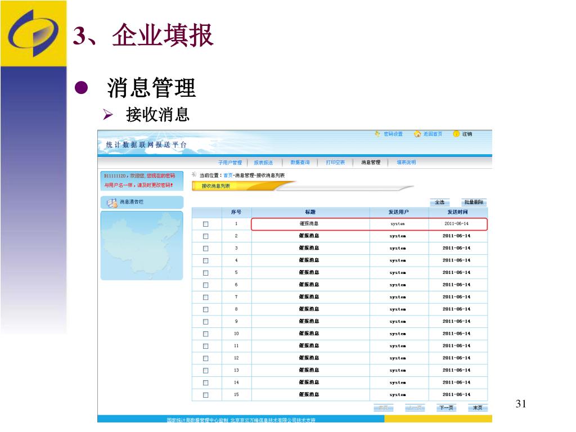
Task: Click the 2011-06-14 date in row 5
Action: (456, 273)
